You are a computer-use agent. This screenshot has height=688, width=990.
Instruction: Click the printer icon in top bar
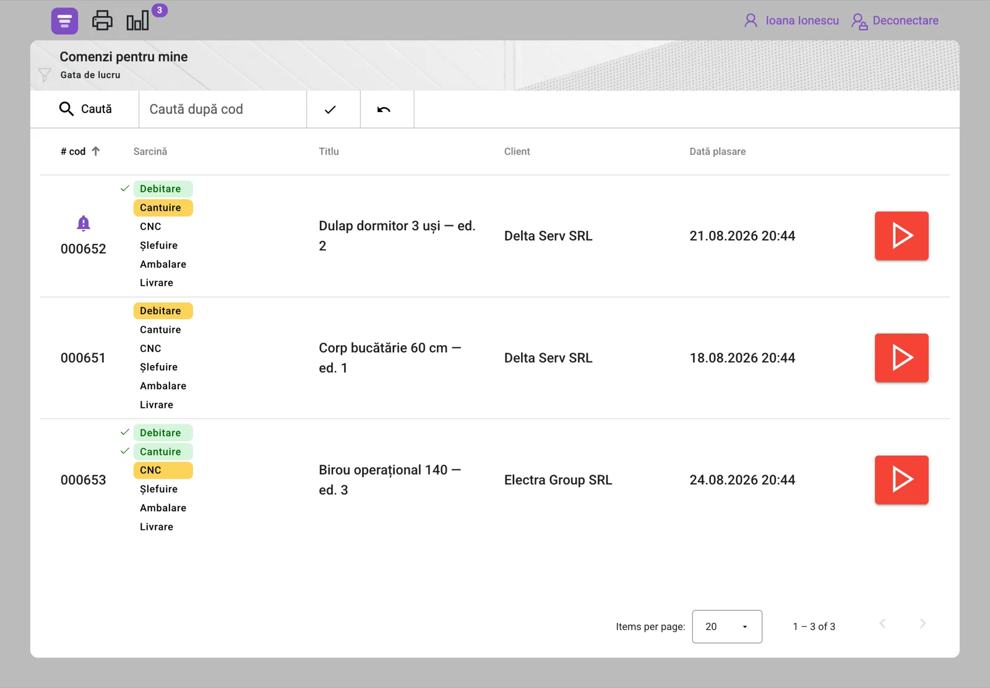102,20
